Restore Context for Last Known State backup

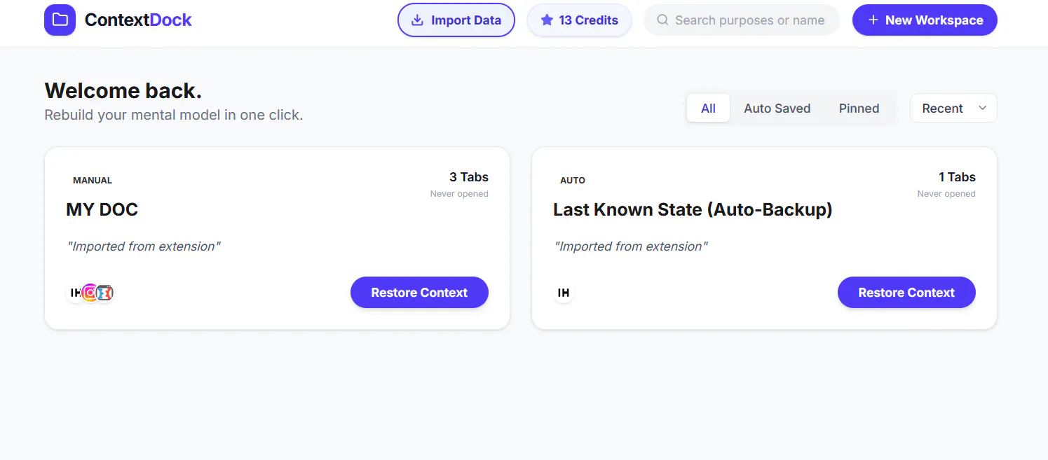click(x=906, y=292)
